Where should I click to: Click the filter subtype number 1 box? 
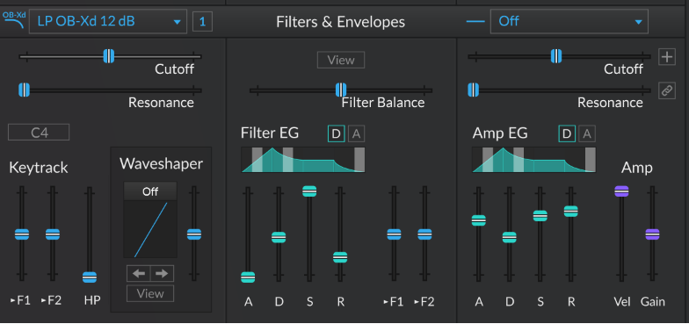click(x=202, y=22)
